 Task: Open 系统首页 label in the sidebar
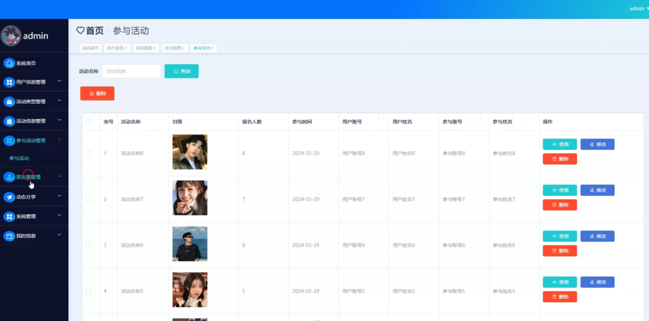(26, 63)
